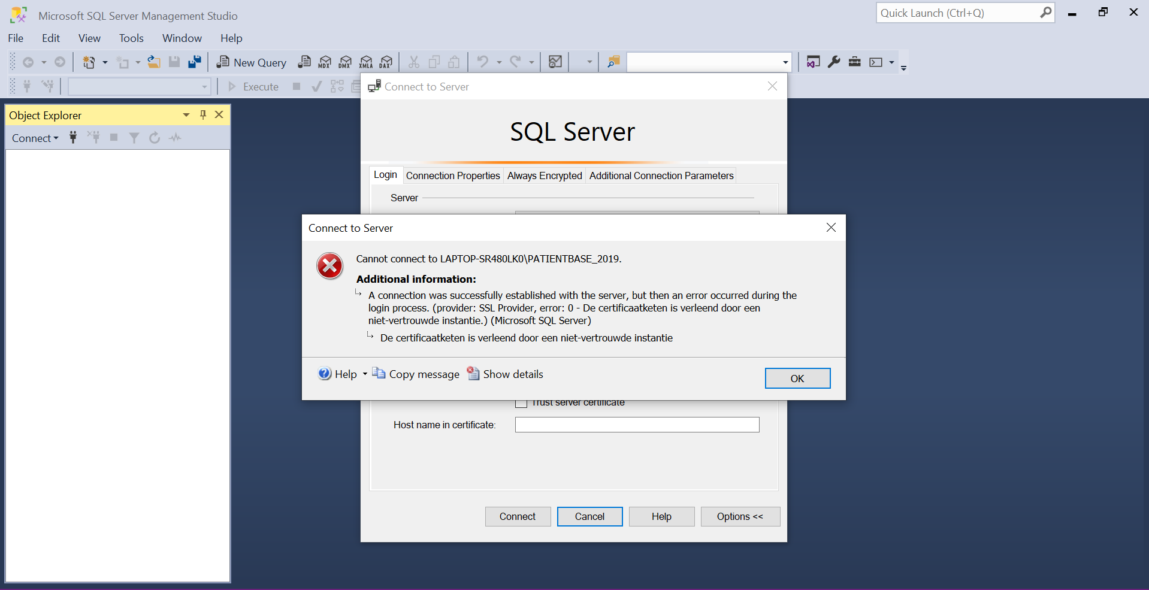Click the Disconnect icon in Object Explorer
Image resolution: width=1149 pixels, height=590 pixels.
coord(93,138)
